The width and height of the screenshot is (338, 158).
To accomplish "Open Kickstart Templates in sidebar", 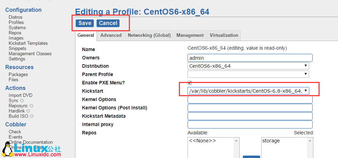I will click(28, 43).
